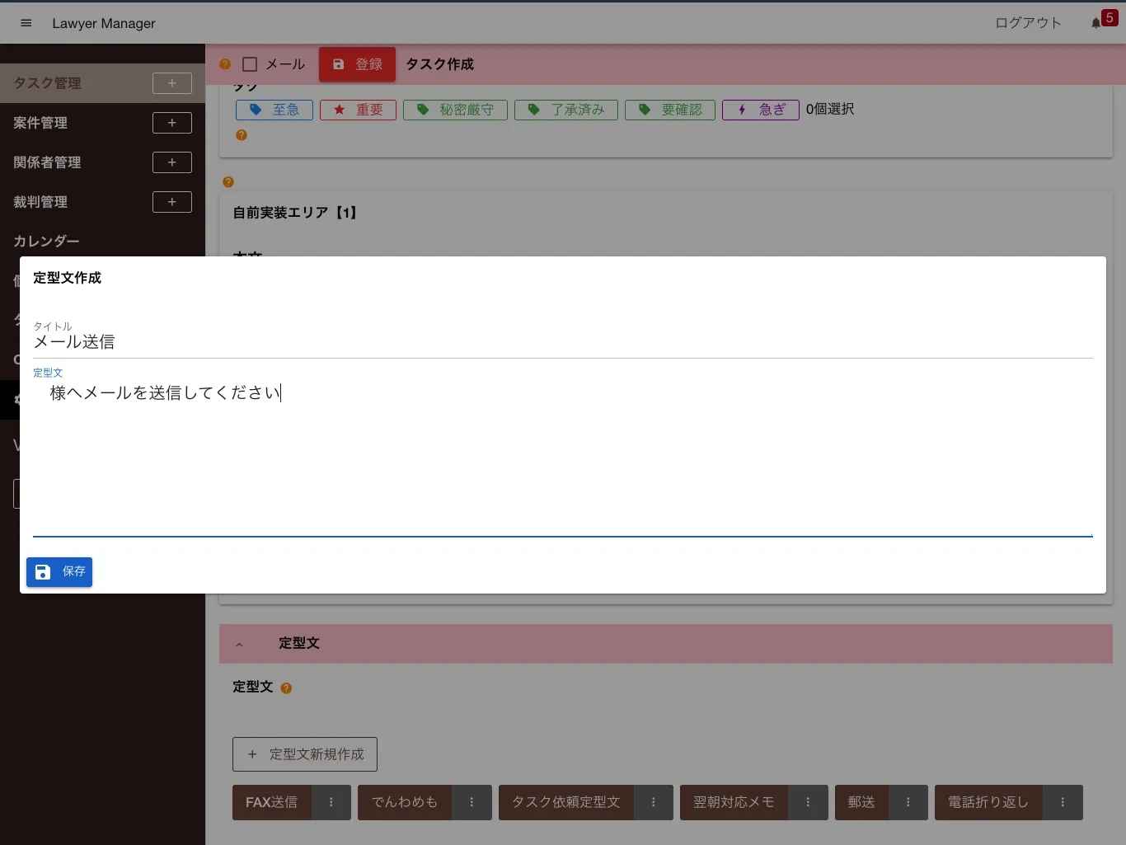Open options menu for でんわめも template
The image size is (1126, 845).
472,802
